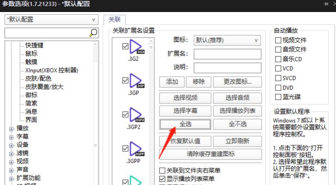Viewport: 336px width, 185px height.
Task: Expand the 播放 tree node
Action: [12, 128]
